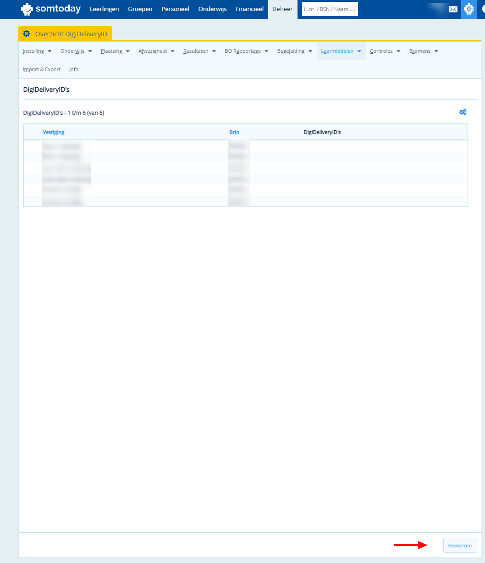
Task: Click the DigiDeliveryID's section heading
Action: (46, 89)
